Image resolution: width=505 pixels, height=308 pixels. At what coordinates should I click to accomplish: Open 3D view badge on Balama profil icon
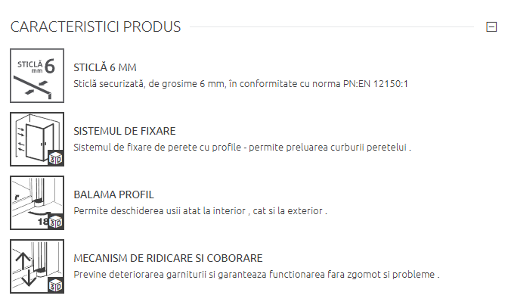(x=55, y=222)
